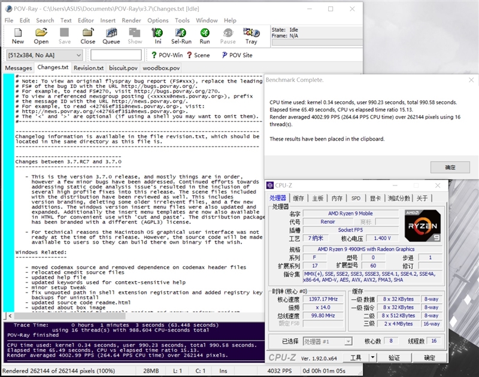479x377 pixels.
Task: Click the Ini settings toolbar icon
Action: 158,36
